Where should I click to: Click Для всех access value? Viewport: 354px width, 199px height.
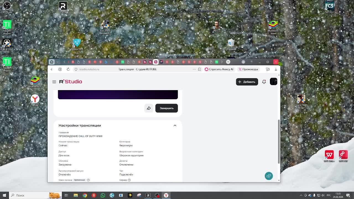tap(64, 155)
